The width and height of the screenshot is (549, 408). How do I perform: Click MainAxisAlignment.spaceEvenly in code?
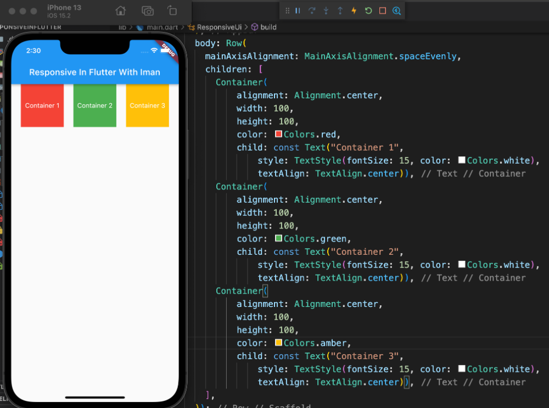pos(380,57)
